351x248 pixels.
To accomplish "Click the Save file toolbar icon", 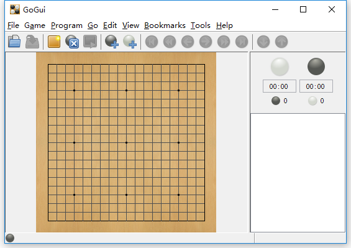I will (x=32, y=42).
